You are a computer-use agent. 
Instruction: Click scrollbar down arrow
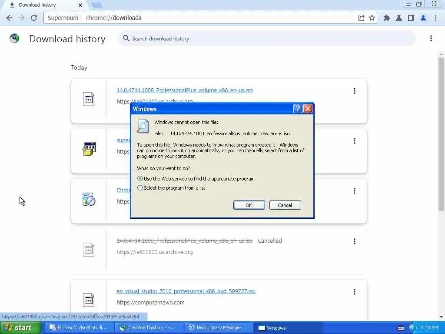pyautogui.click(x=441, y=317)
